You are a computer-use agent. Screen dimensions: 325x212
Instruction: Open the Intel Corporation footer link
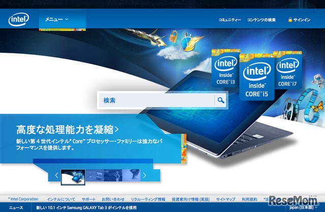coord(23,199)
